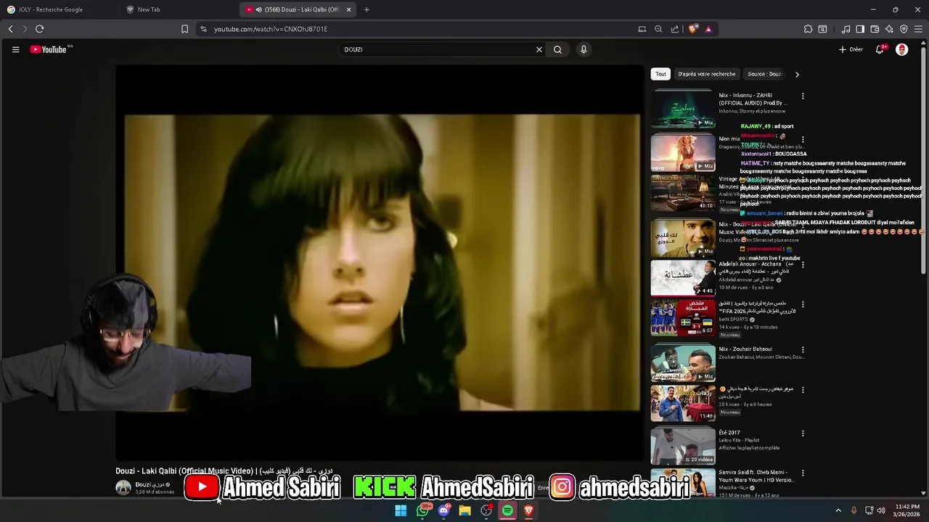Open the Windows Start menu
Screen dimensions: 929x522
[401, 510]
